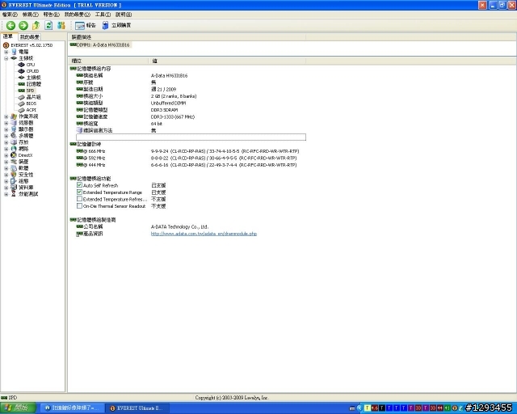Select the 主機板 child item icon below CPUID
517x414 pixels.
(22, 78)
